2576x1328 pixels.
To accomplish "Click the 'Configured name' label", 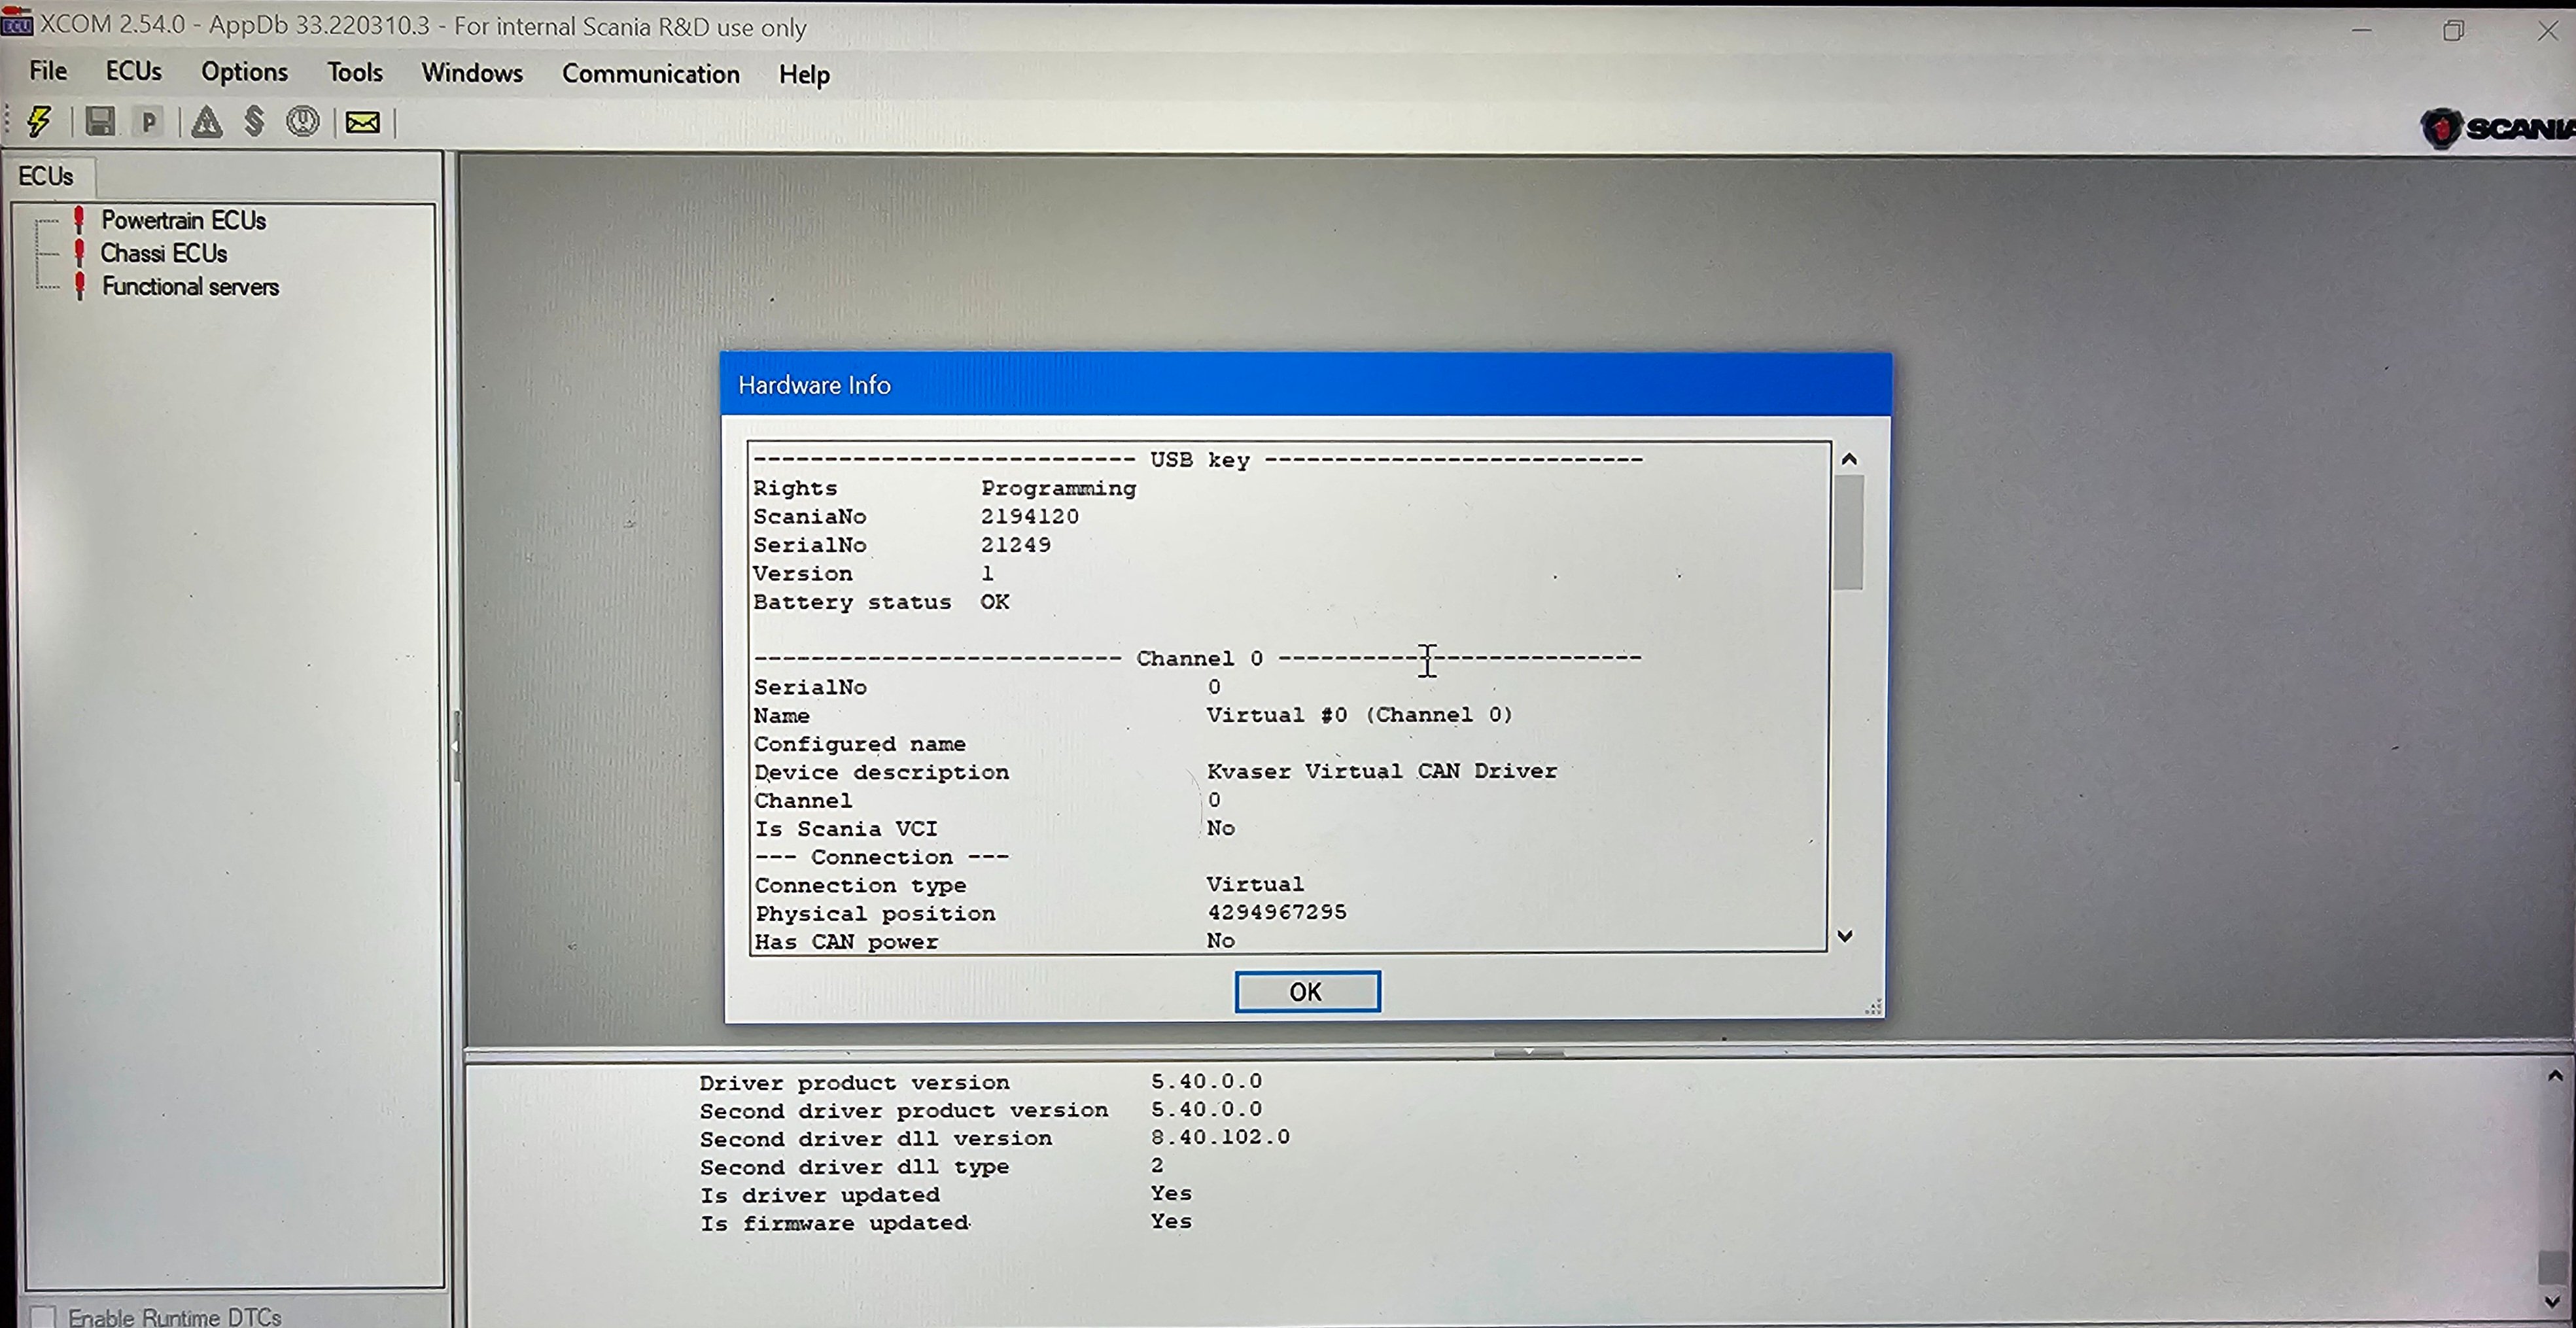I will pyautogui.click(x=860, y=744).
